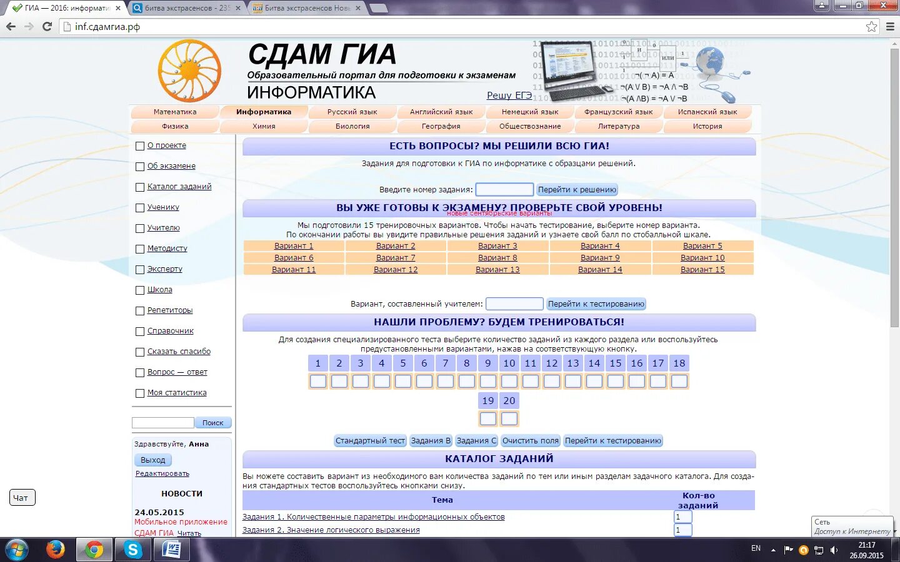Open the Химия subject tab
The height and width of the screenshot is (562, 900).
click(x=264, y=126)
